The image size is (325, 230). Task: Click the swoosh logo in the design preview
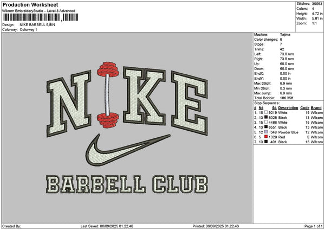[x=128, y=150]
